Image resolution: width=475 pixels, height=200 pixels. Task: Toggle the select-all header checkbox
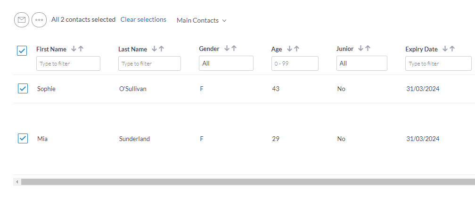22,50
